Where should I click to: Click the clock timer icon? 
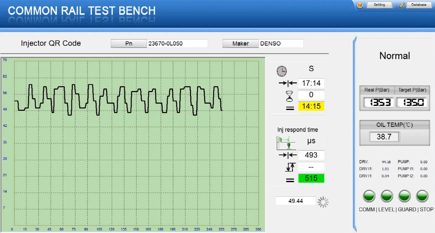282,71
